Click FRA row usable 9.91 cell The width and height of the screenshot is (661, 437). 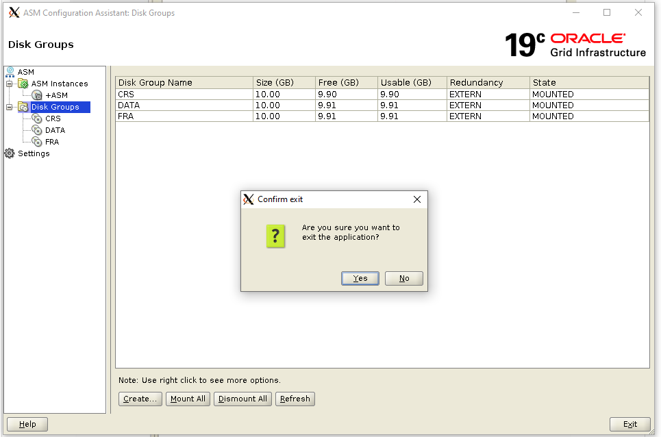coord(412,116)
